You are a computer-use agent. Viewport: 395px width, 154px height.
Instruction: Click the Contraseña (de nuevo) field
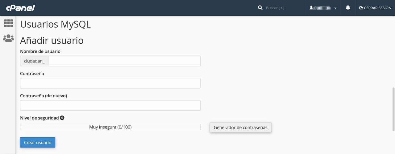(110, 105)
